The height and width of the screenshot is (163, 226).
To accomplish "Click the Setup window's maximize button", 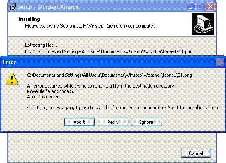I will coord(201,7).
